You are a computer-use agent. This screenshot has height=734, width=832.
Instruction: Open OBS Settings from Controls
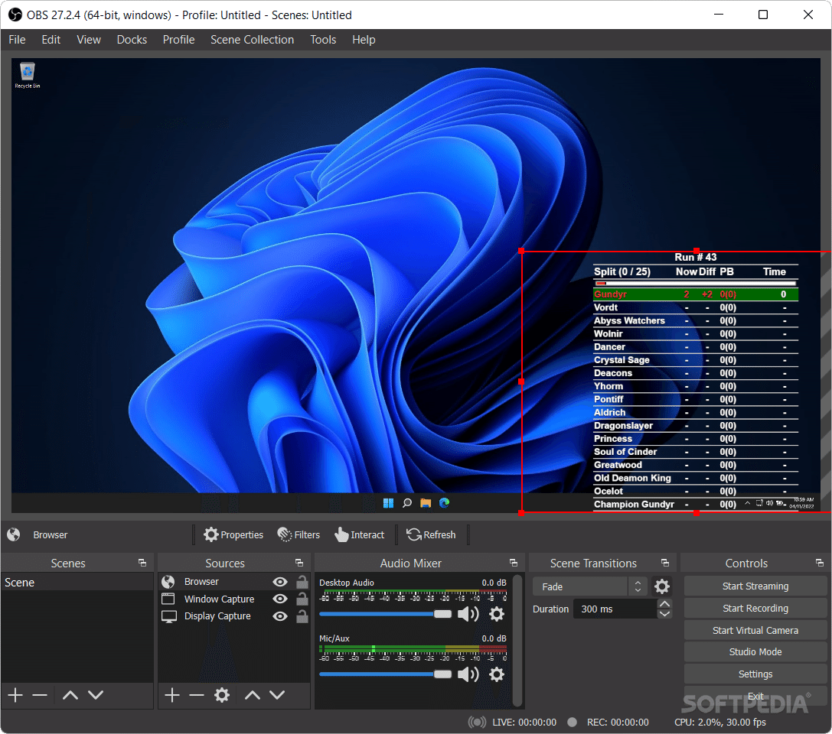click(755, 674)
